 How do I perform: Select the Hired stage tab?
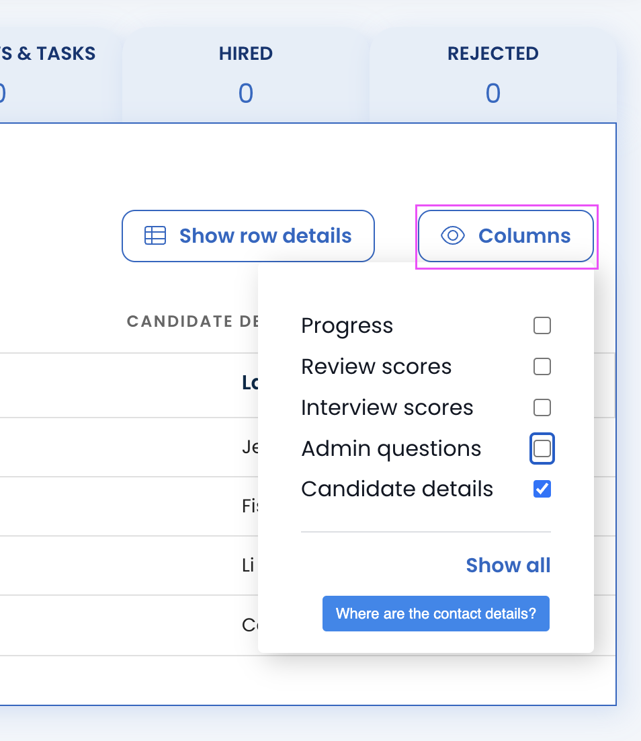tap(245, 74)
